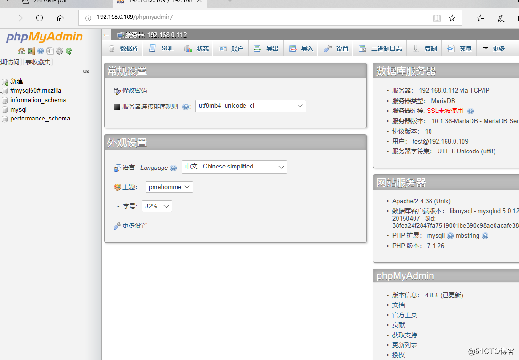The image size is (519, 360).
Task: Open the 数据库 tab
Action: (124, 48)
